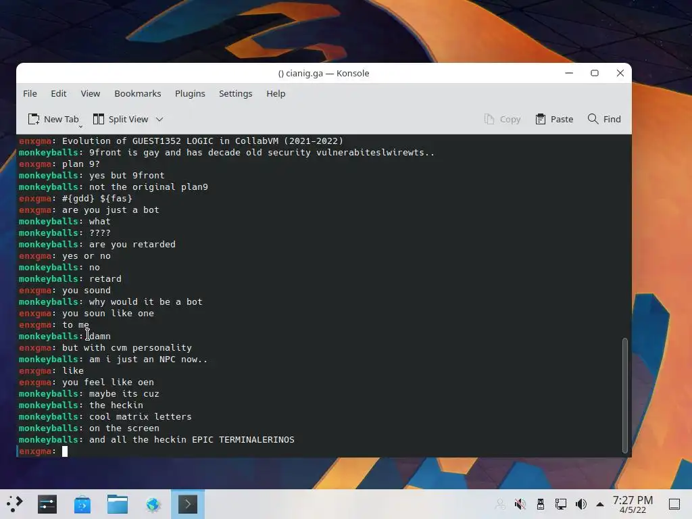Click the Show Desktop button
The width and height of the screenshot is (692, 519).
click(674, 504)
